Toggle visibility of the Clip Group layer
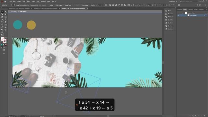208x117 pixels. pyautogui.click(x=178, y=15)
